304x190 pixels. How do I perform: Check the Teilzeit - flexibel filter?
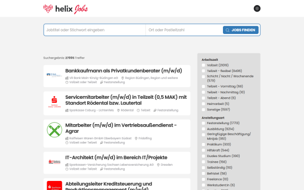point(203,71)
